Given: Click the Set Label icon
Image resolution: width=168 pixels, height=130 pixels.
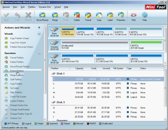Looking at the screenshot, I should click(6, 88).
